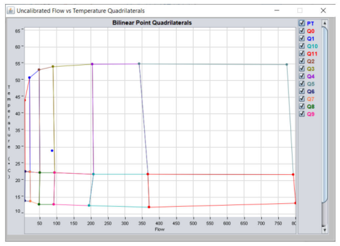Screen dimensions: 340x246
Task: Click the 400 tick label on Flow axis
Action: pos(159,223)
